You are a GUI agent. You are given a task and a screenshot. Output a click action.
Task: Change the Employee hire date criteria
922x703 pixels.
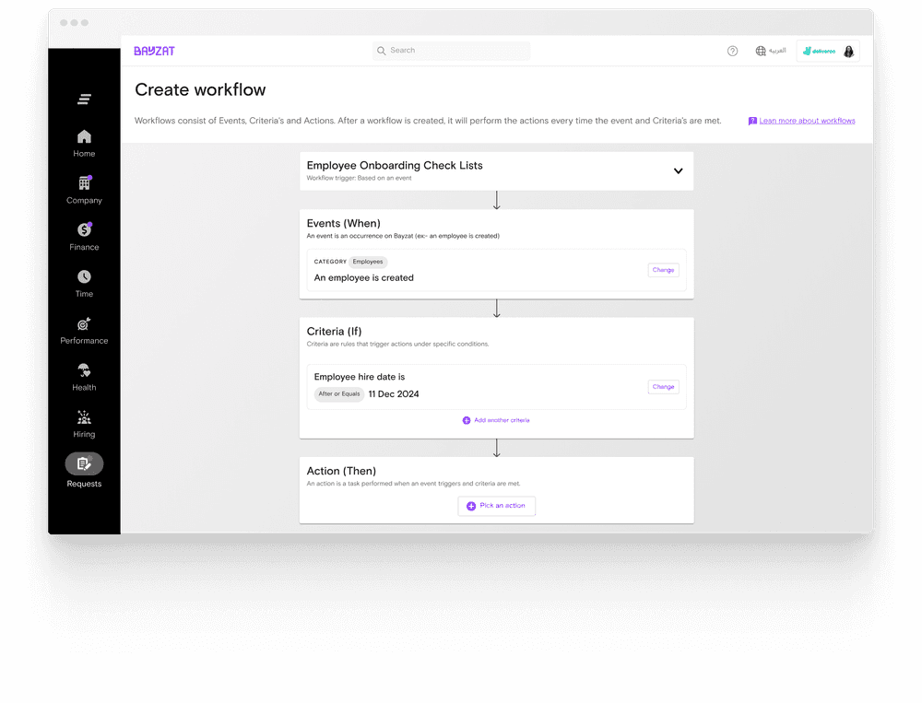(663, 387)
